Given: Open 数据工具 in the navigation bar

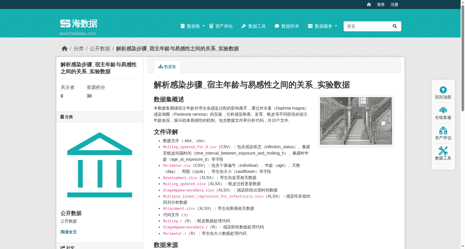Looking at the screenshot, I should point(254,26).
